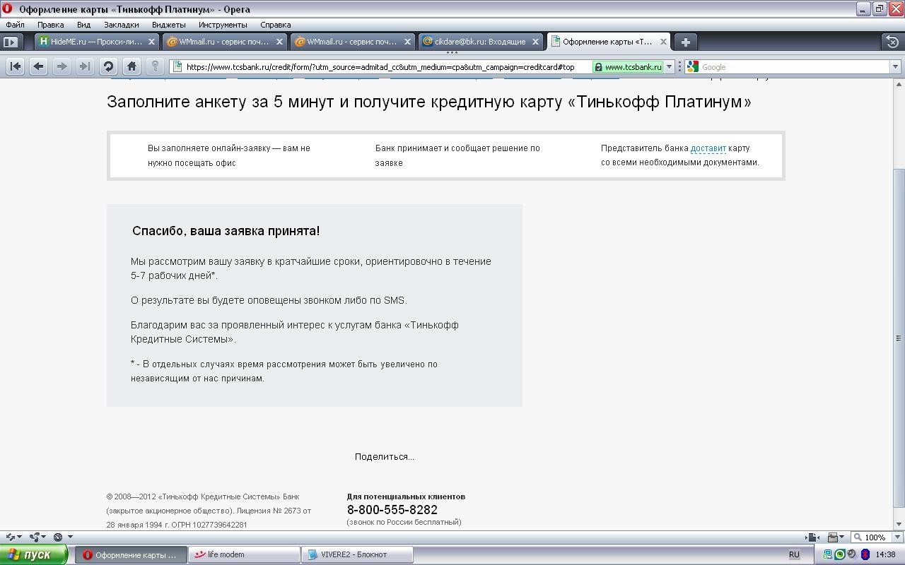905x565 pixels.
Task: Click the Bluetooth tray icon
Action: click(865, 554)
